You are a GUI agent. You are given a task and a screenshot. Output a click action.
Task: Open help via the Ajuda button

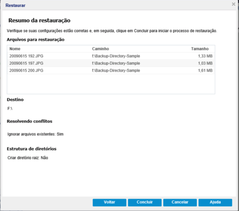[215, 202]
